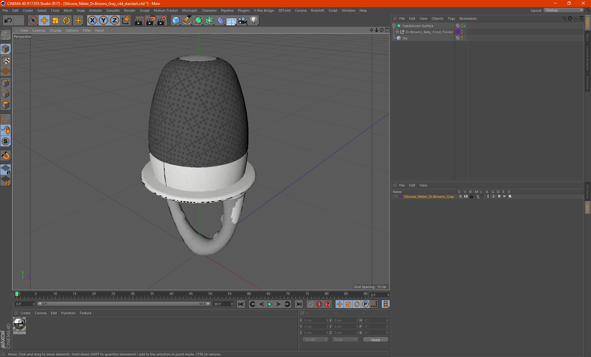591x357 pixels.
Task: Select the Live Selection tool
Action: (x=33, y=21)
